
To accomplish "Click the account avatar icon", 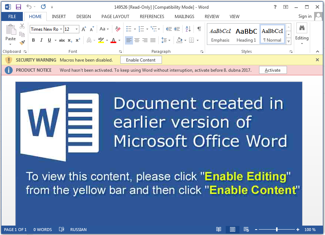I will click(318, 16).
